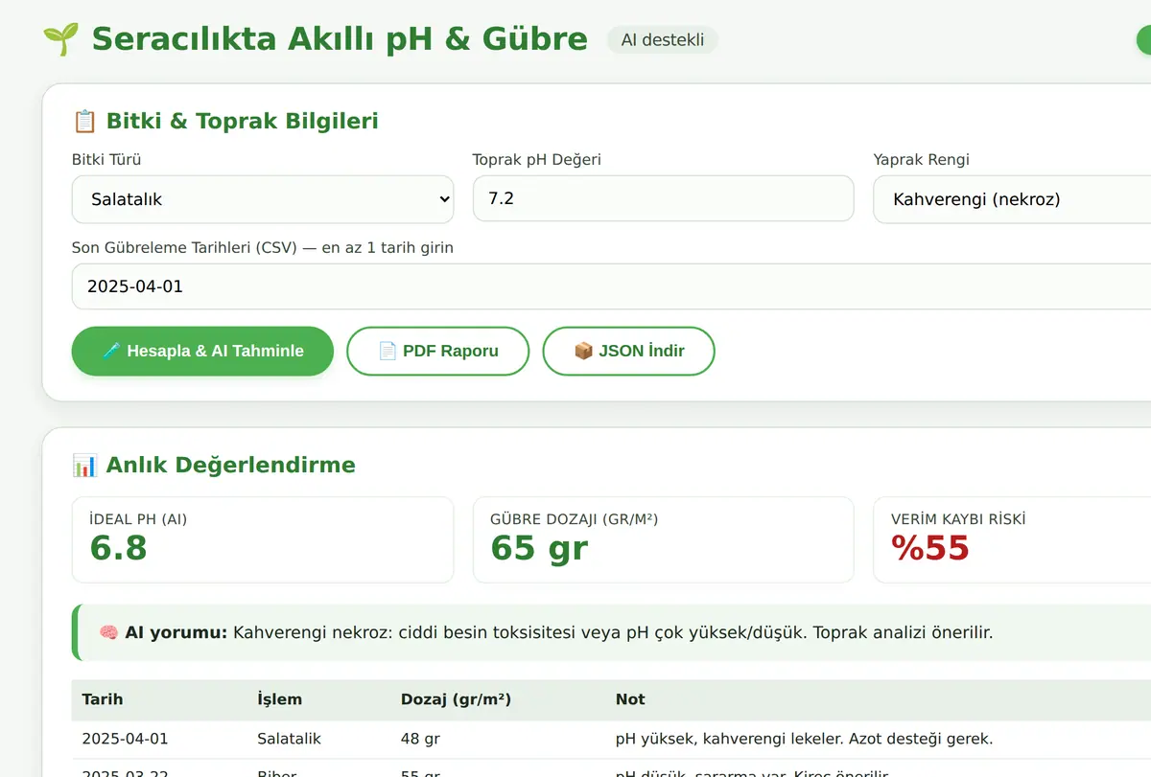
Task: Click the AI destekli badge
Action: tap(663, 39)
